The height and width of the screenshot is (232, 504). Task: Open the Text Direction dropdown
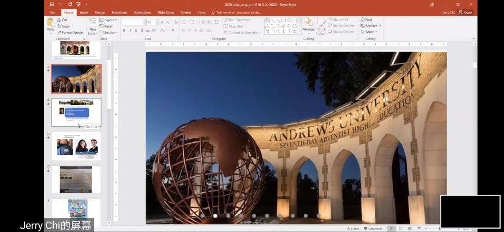(x=238, y=20)
